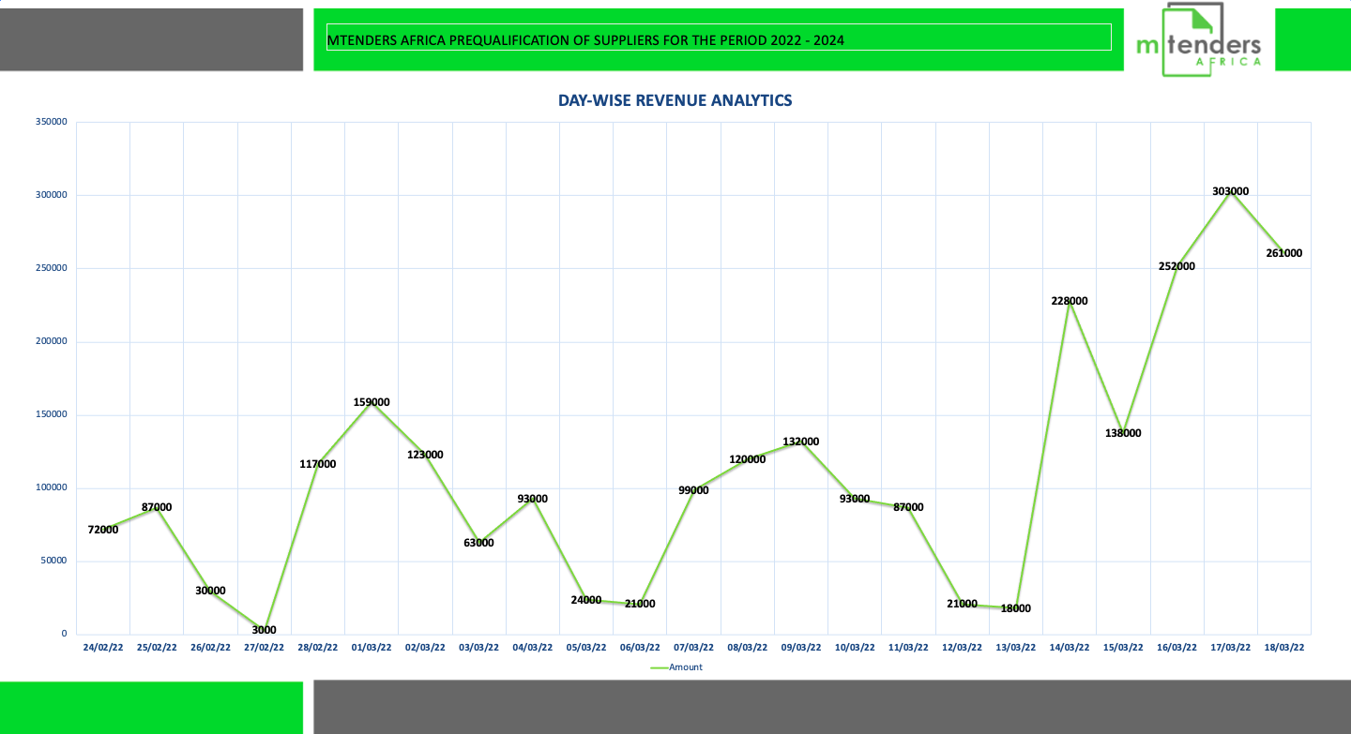
Task: Select the 93000 label above 04/03/22
Action: pyautogui.click(x=532, y=499)
